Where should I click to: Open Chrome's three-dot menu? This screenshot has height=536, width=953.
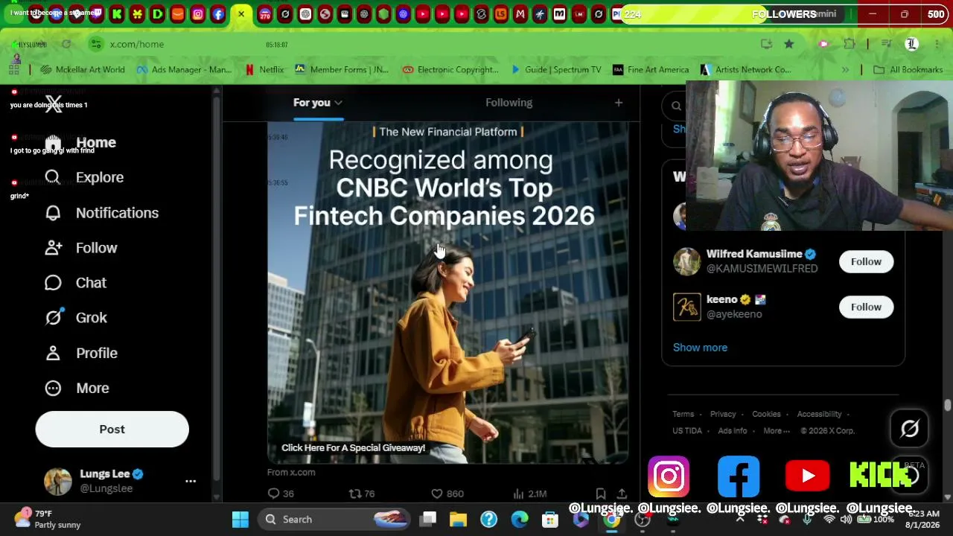936,44
